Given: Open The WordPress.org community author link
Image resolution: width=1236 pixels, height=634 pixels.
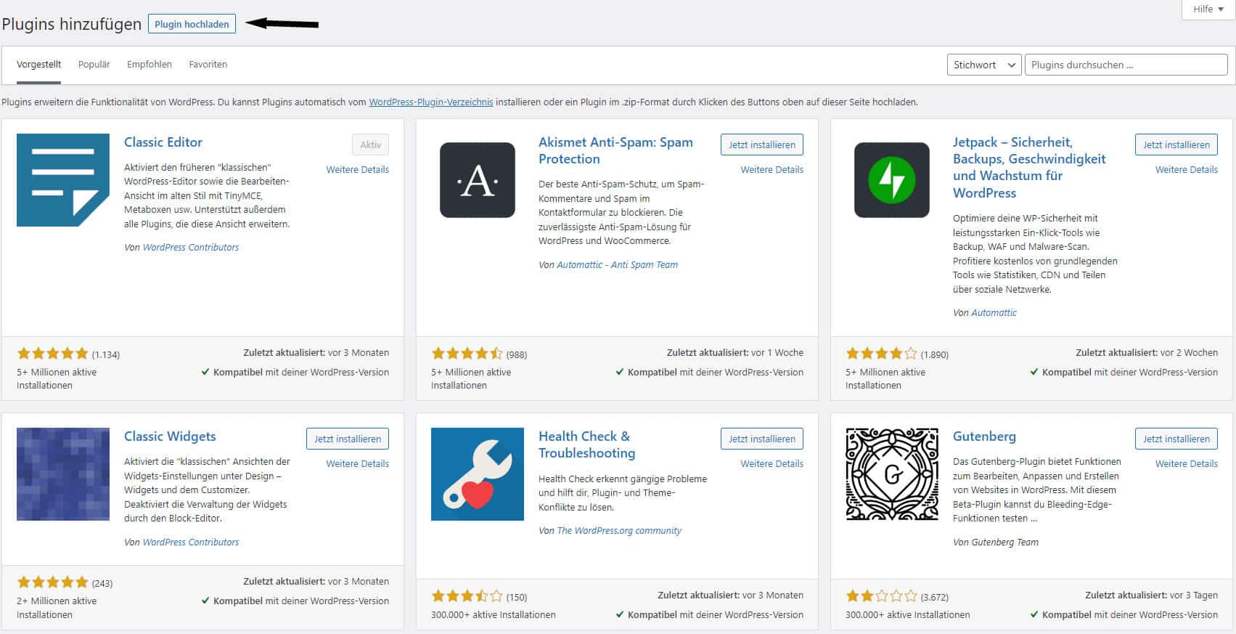Looking at the screenshot, I should coord(619,531).
